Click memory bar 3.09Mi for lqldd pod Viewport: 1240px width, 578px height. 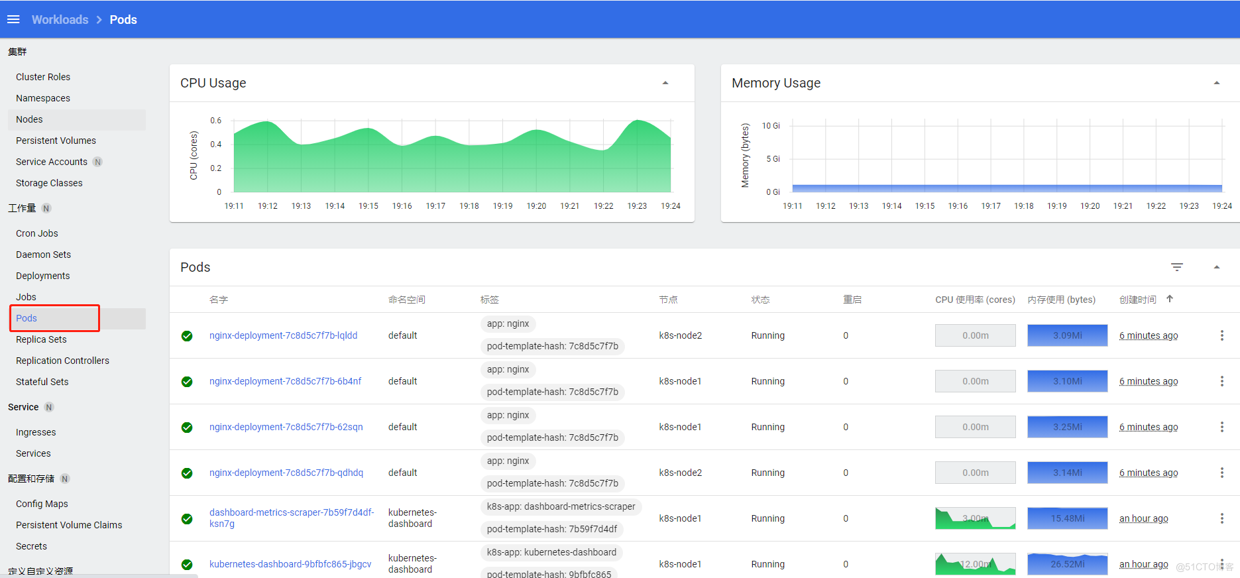1067,335
